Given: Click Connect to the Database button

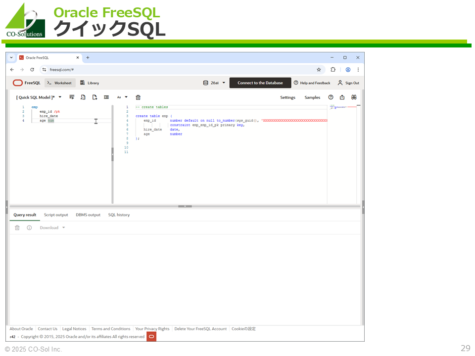Looking at the screenshot, I should point(260,83).
